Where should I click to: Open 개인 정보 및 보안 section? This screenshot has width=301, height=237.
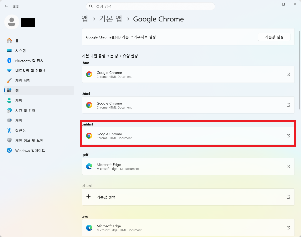[x=39, y=140]
